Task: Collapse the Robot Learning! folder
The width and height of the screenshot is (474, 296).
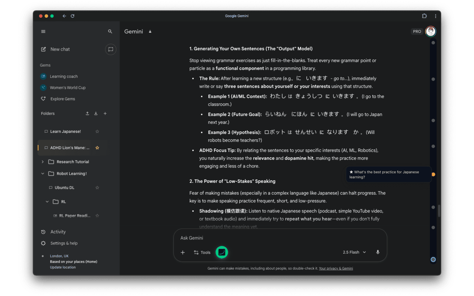Action: coord(43,174)
